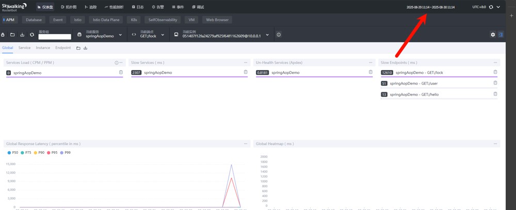This screenshot has height=210, width=516.
Task: Click the reload icon beside the service group field
Action: coord(32,35)
